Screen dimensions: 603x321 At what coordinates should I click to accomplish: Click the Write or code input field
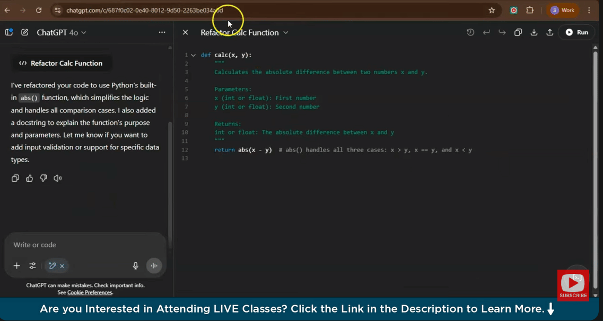[x=80, y=245]
